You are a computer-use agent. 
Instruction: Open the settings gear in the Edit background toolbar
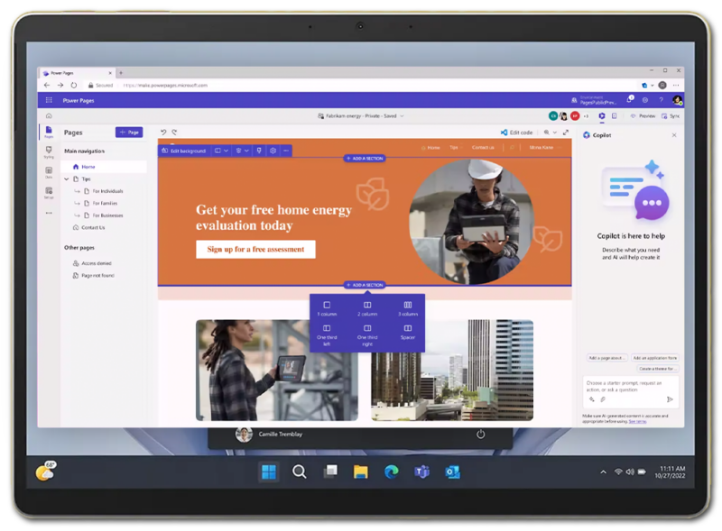(273, 151)
